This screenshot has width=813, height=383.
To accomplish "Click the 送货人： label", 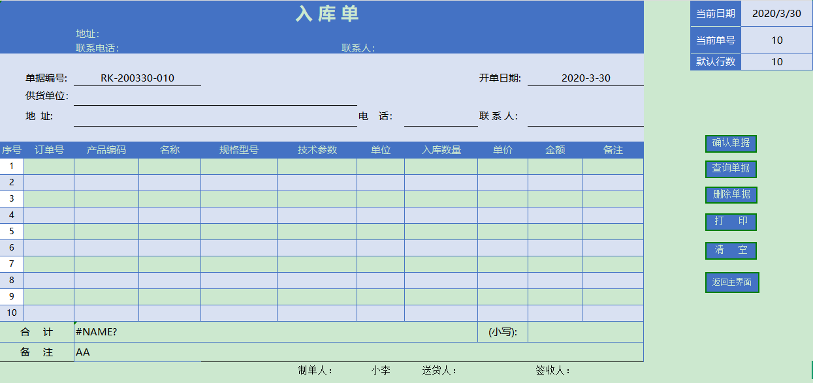I will 439,371.
